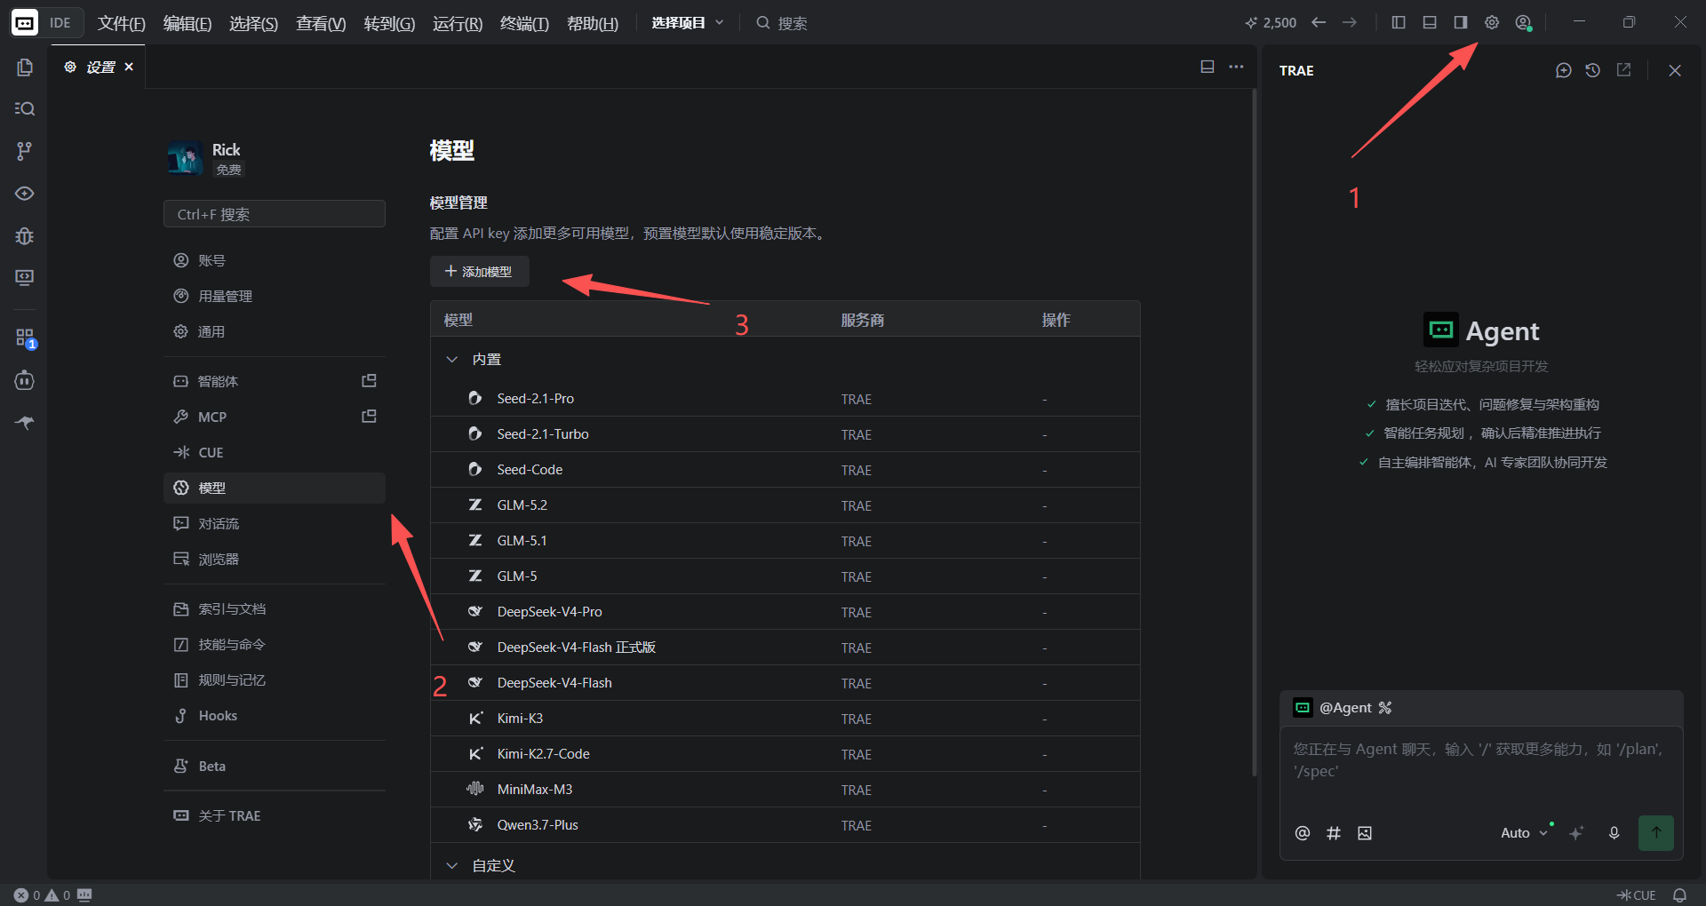Select the @Agent chip in chat
Screen dimensions: 1706x906
(1333, 708)
